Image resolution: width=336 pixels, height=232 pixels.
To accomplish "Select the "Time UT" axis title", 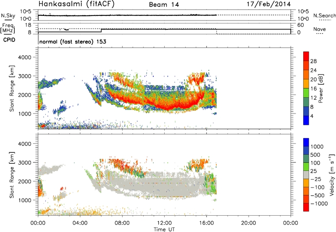I will coord(164,229).
